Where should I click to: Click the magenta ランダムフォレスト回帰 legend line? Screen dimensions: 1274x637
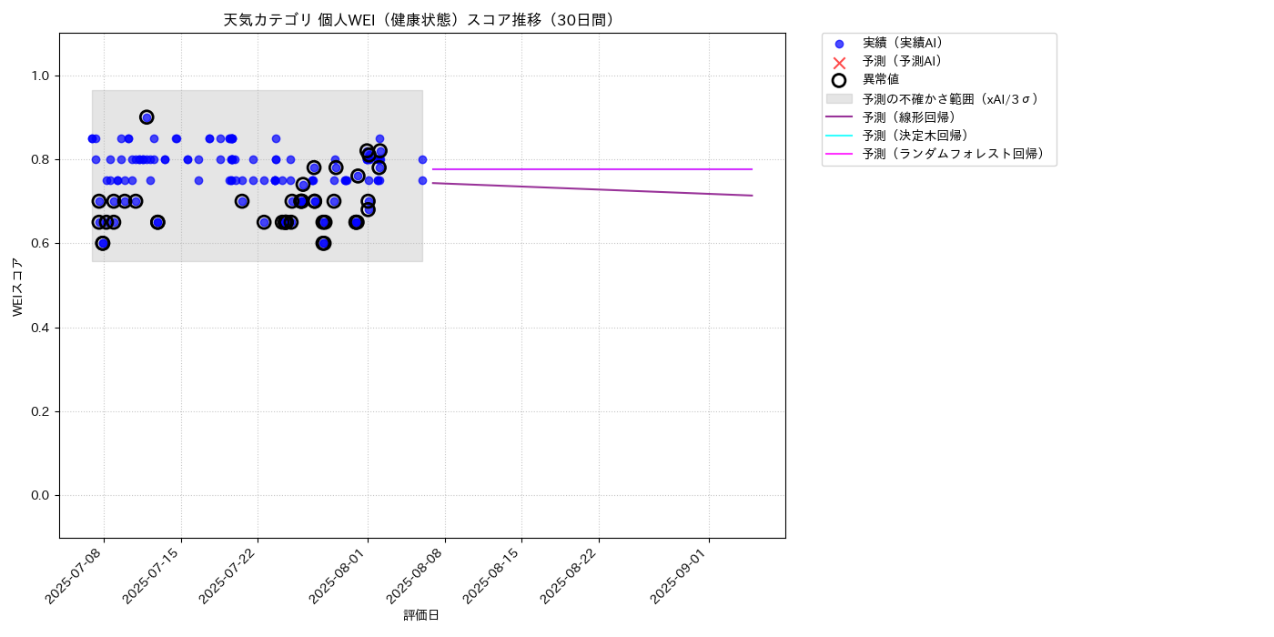(839, 154)
